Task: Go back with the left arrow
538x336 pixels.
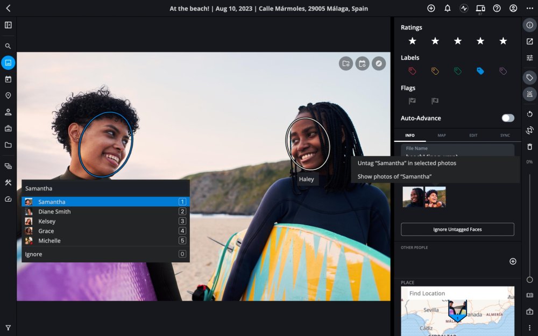Action: coord(8,8)
